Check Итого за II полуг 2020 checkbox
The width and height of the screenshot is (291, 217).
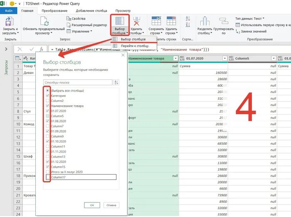pyautogui.click(x=47, y=172)
